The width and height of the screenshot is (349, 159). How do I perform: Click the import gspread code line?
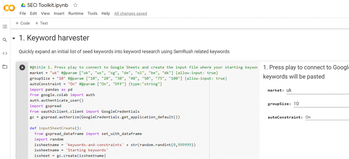[45, 106]
